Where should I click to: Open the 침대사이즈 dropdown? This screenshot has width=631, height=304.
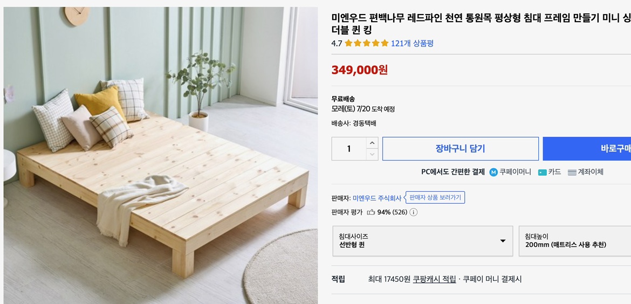tap(422, 241)
